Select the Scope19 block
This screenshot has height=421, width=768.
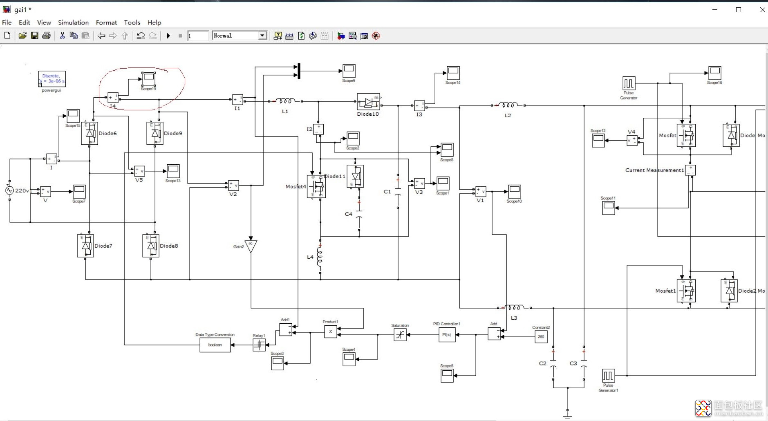point(149,79)
